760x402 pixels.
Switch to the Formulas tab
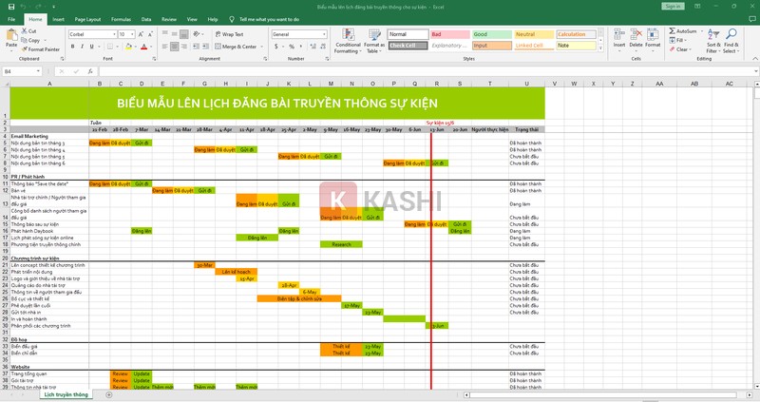[x=121, y=19]
